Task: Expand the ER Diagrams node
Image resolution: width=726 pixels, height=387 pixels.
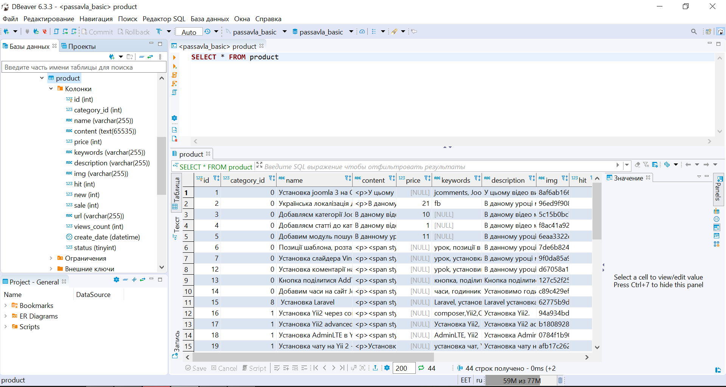Action: pyautogui.click(x=6, y=316)
